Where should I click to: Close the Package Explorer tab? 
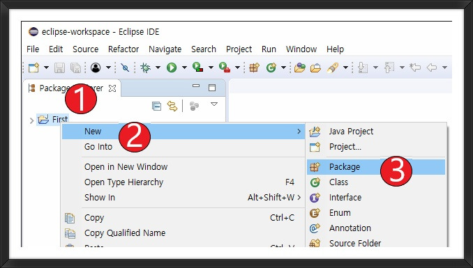pos(112,88)
